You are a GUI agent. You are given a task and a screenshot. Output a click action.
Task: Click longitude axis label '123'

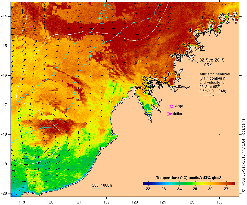(x=135, y=202)
